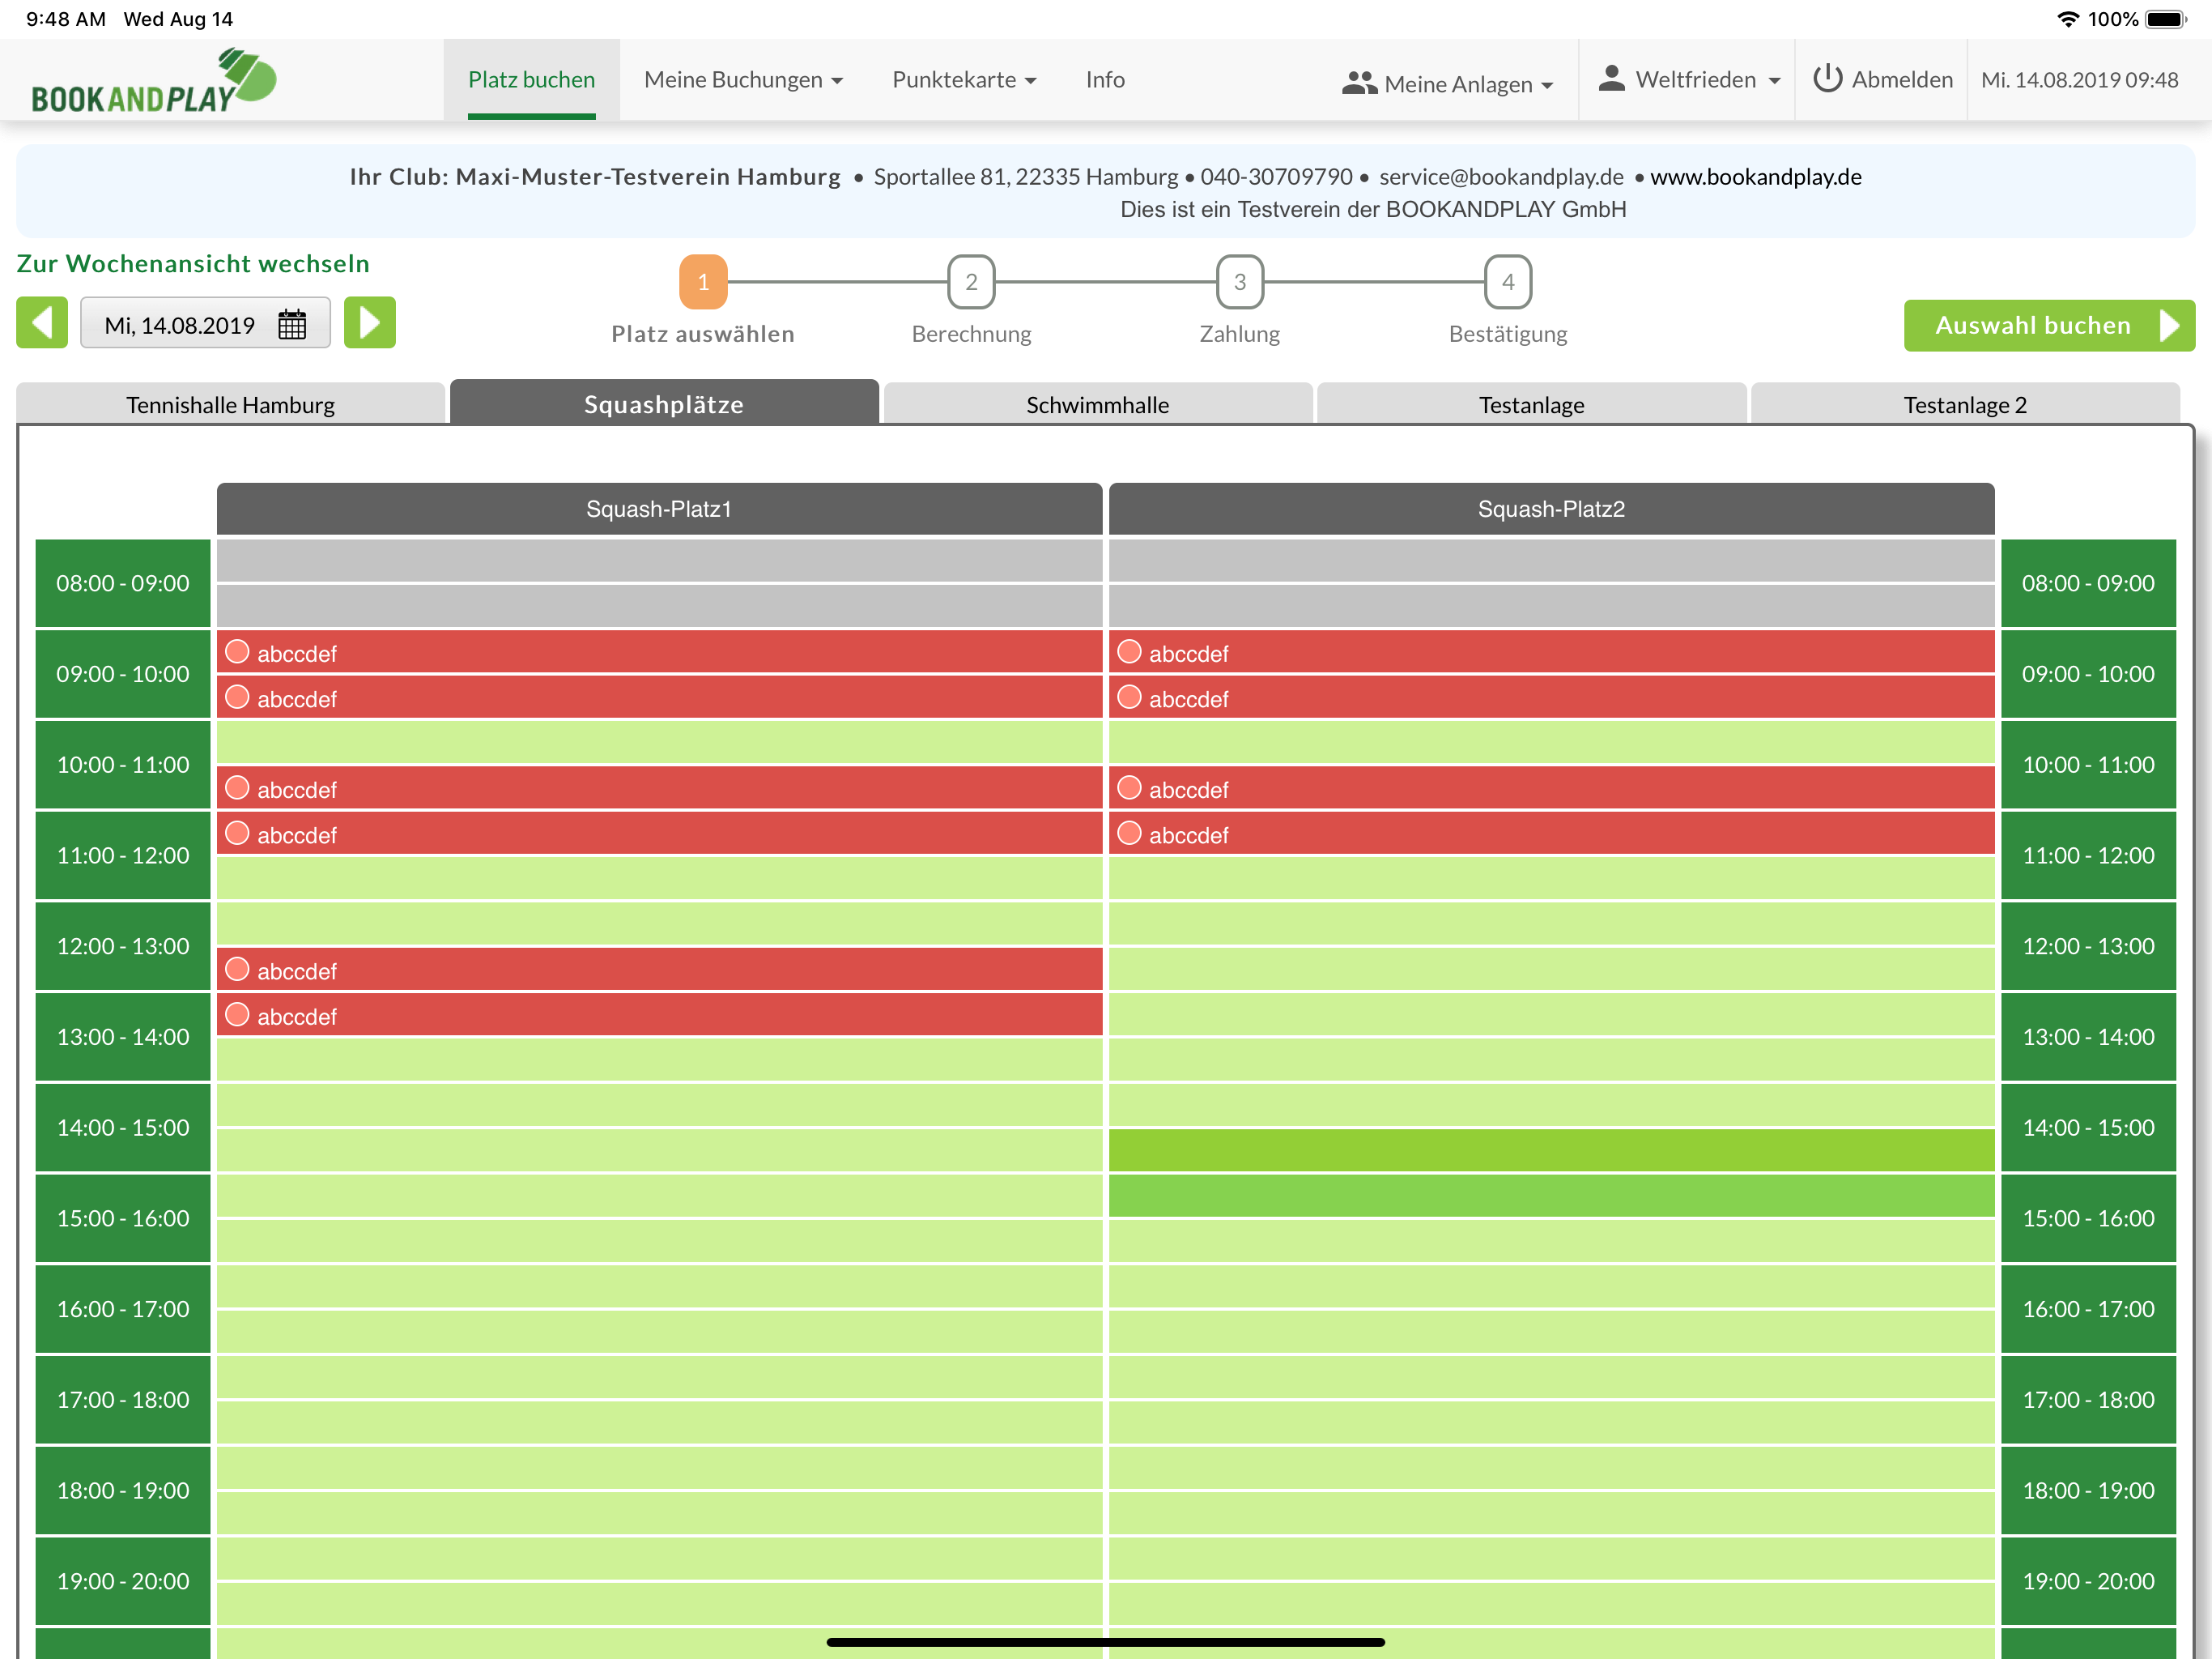The image size is (2212, 1659).
Task: Deselect the selected 14:30 slot on Squash-Platz2
Action: point(1551,1149)
